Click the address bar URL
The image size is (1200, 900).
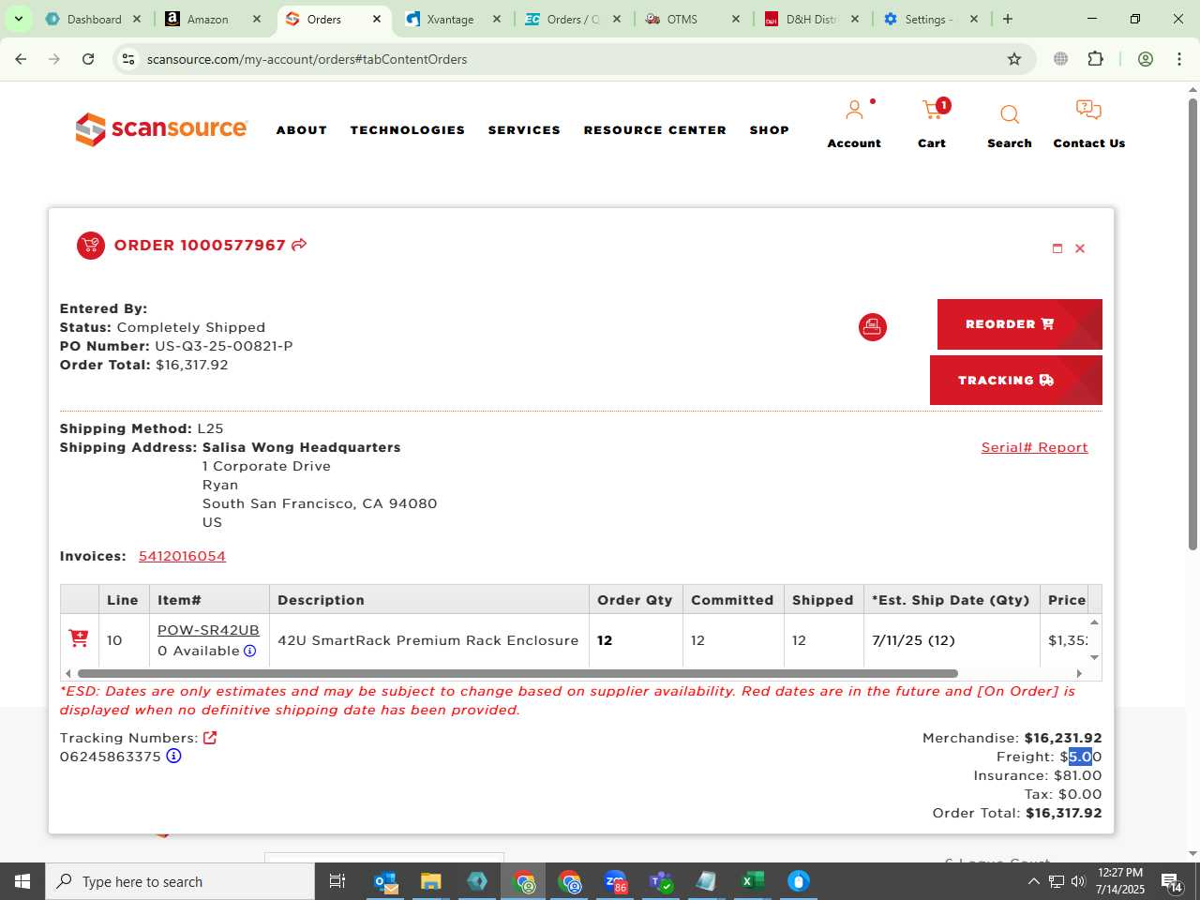(x=307, y=59)
